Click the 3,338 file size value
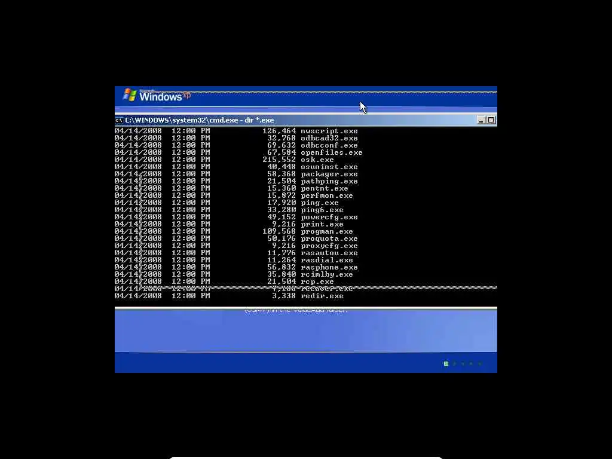This screenshot has width=612, height=459. click(284, 296)
